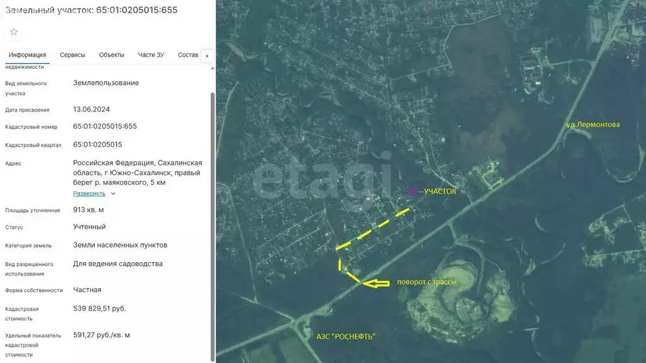Switch to the Состав tab
The image size is (646, 363).
(188, 55)
